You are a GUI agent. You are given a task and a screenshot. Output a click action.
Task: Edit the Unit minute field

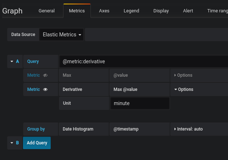click(140, 103)
